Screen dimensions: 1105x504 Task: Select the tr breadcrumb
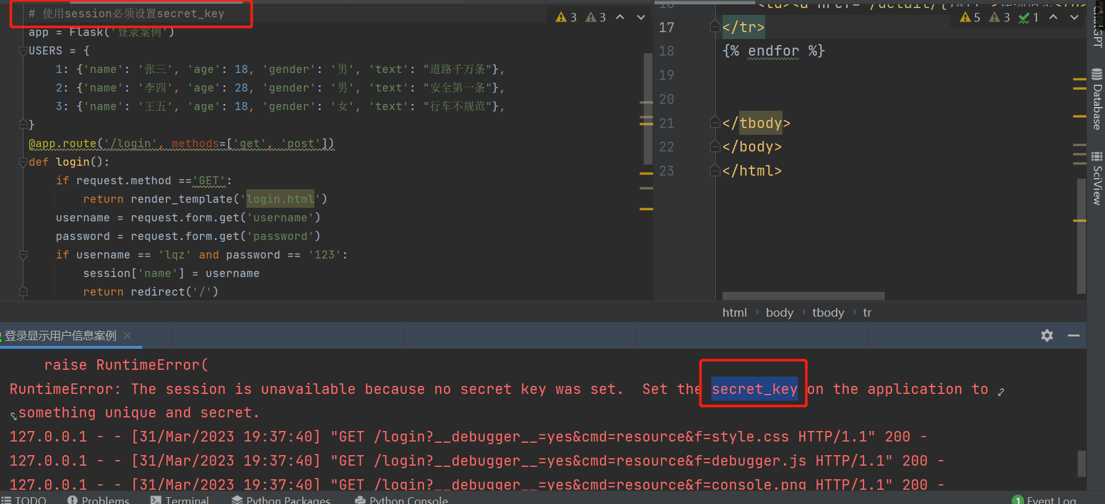pyautogui.click(x=867, y=312)
